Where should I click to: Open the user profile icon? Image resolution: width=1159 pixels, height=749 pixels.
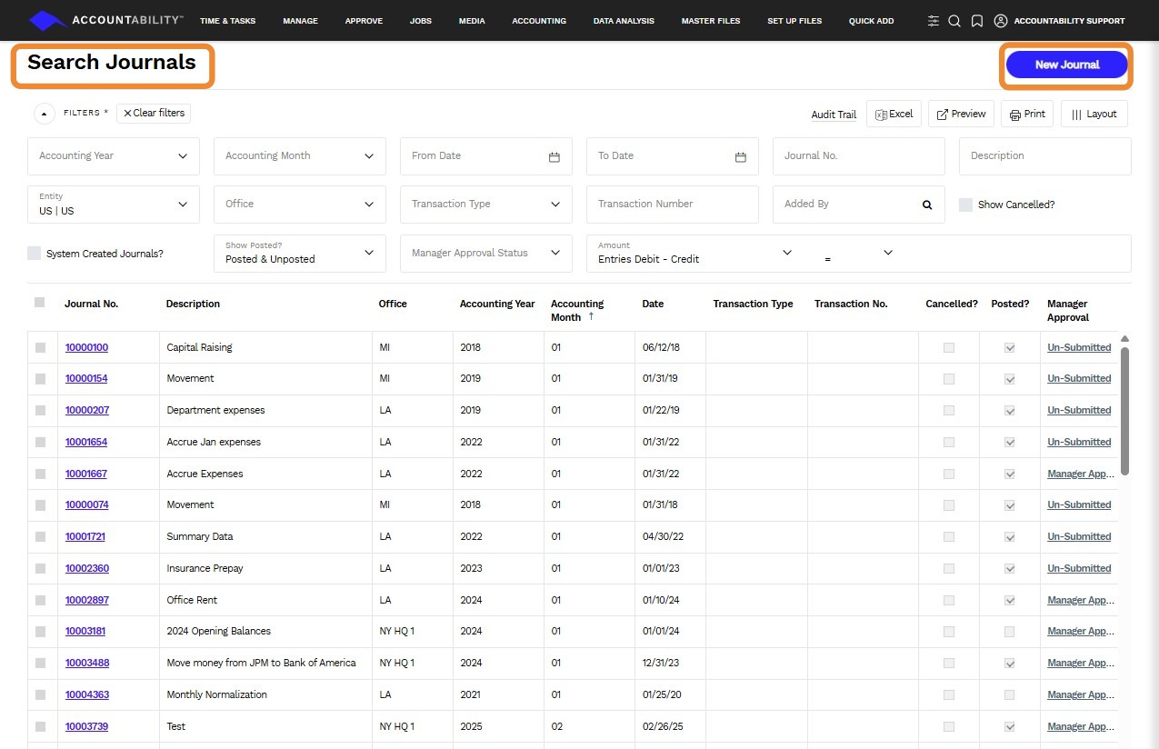click(1001, 21)
